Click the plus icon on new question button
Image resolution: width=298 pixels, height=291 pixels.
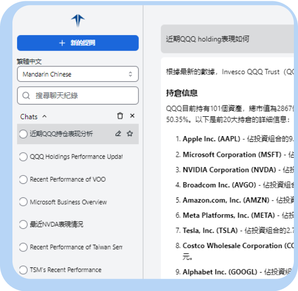62,43
